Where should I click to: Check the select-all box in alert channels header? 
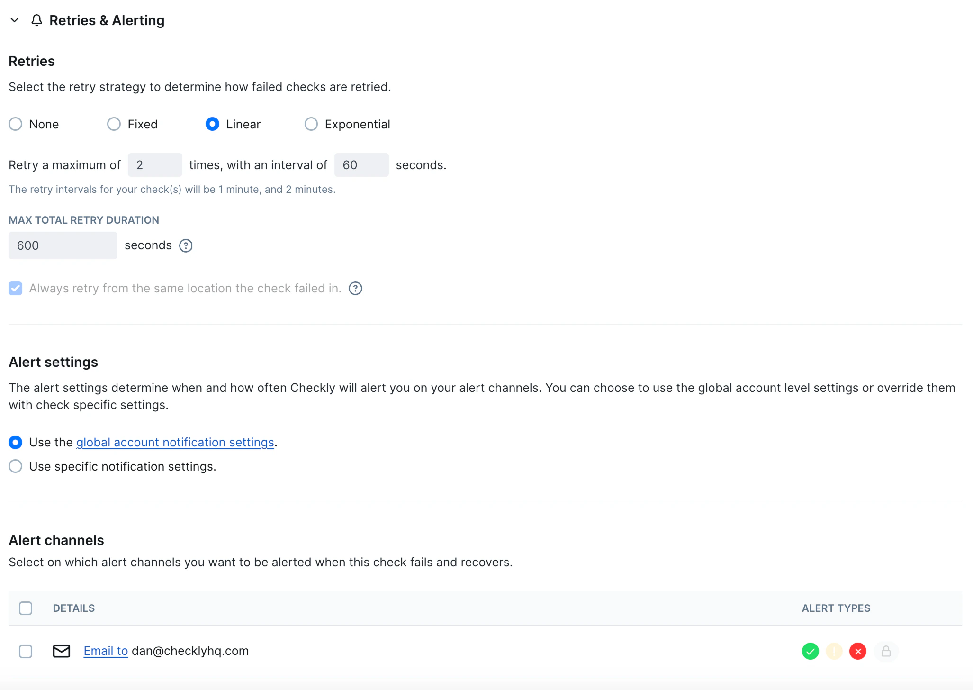pyautogui.click(x=26, y=608)
